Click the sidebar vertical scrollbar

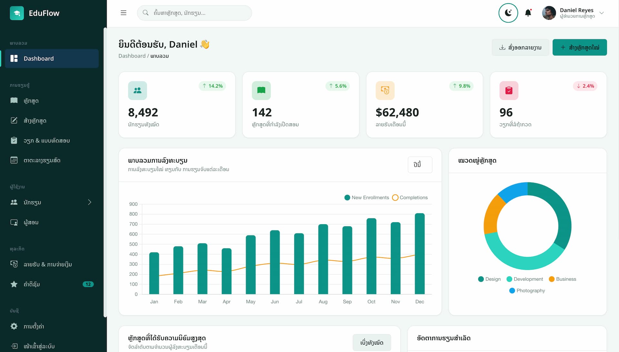pyautogui.click(x=105, y=172)
